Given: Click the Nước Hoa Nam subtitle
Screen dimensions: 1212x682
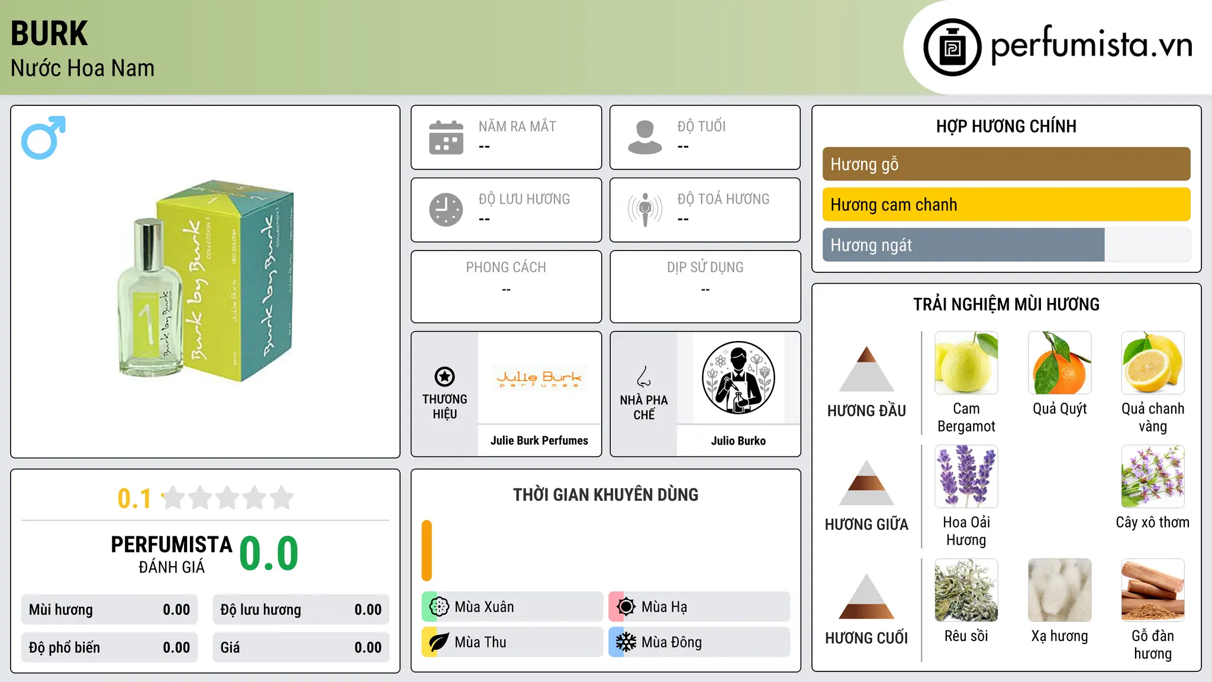Looking at the screenshot, I should [x=83, y=68].
